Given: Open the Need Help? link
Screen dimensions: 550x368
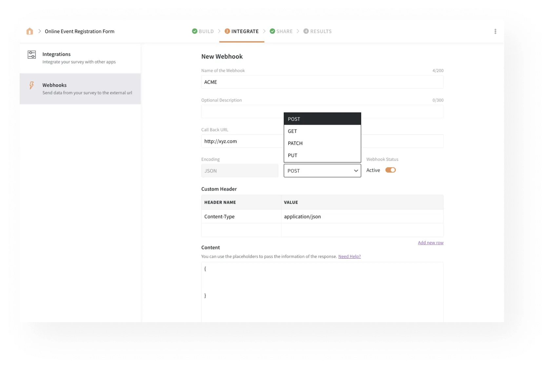Looking at the screenshot, I should [349, 256].
